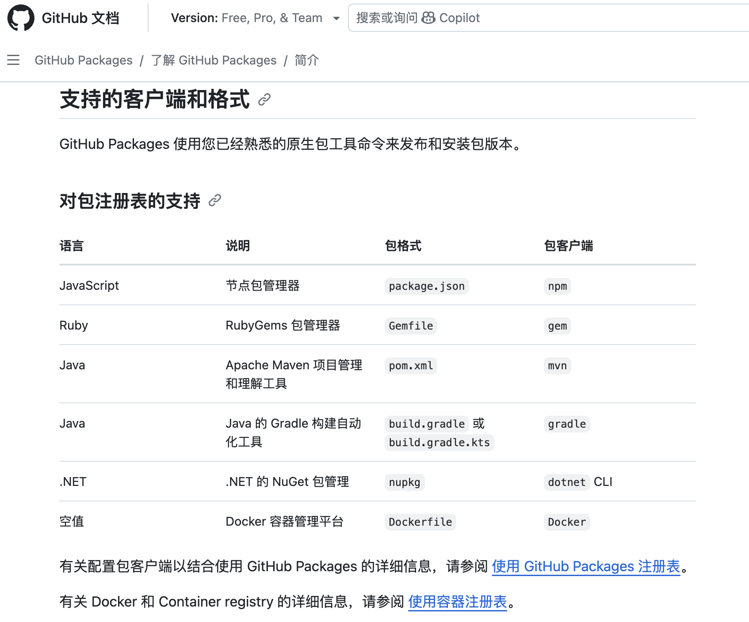
Task: Navigate to GitHub Packages breadcrumb
Action: (x=84, y=60)
